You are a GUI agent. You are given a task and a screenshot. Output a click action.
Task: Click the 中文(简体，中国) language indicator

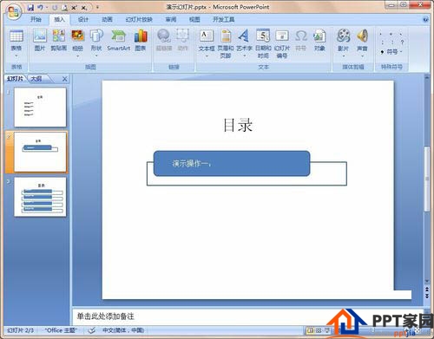tap(123, 330)
